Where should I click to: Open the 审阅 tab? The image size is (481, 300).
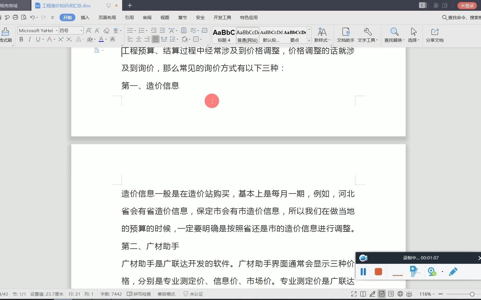click(147, 17)
